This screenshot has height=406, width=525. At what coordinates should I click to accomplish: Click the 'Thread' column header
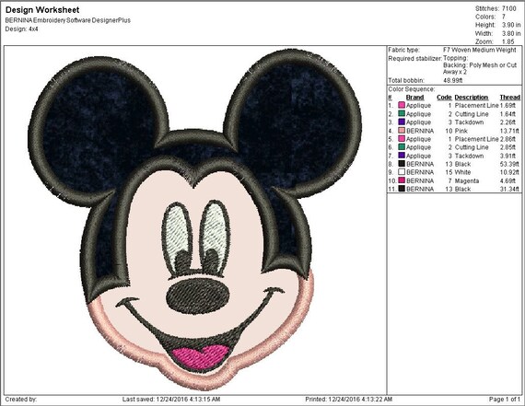(x=509, y=98)
